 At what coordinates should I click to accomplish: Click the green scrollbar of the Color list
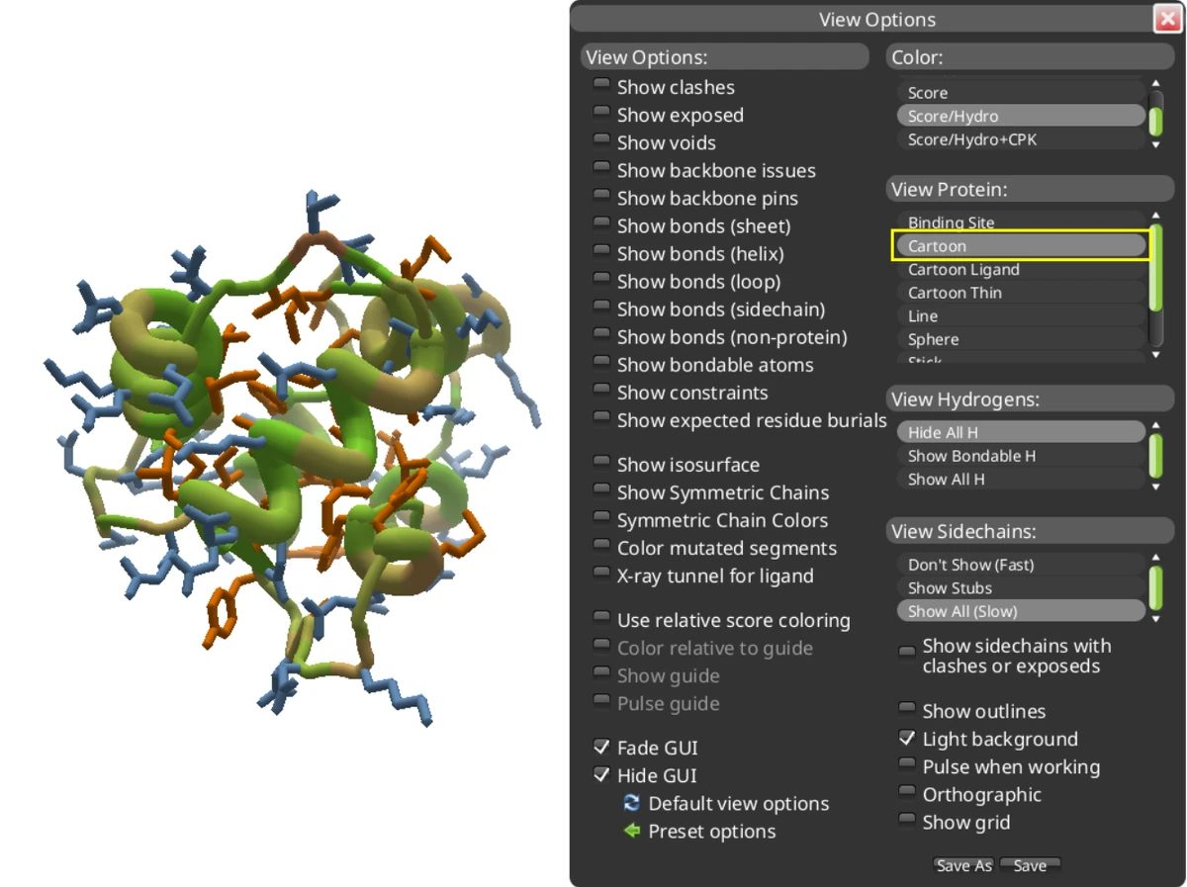1154,119
